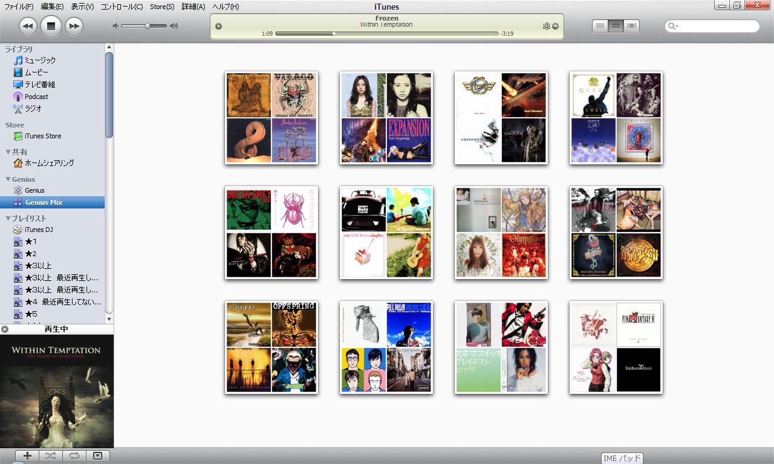Open the ファイル(F) menu
This screenshot has height=464, width=774.
(x=19, y=7)
